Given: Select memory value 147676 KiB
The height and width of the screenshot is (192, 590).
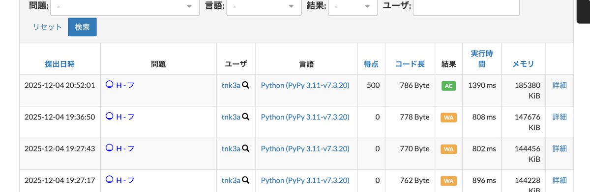Looking at the screenshot, I should tap(528, 122).
